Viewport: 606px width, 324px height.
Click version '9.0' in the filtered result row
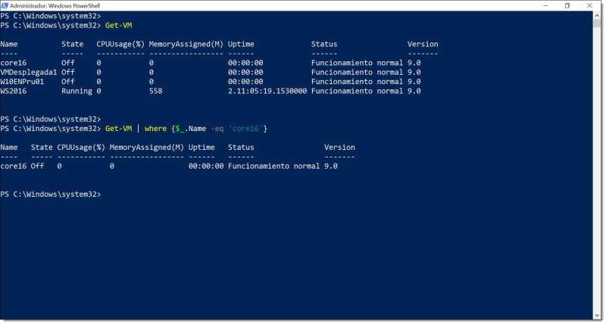coord(330,166)
